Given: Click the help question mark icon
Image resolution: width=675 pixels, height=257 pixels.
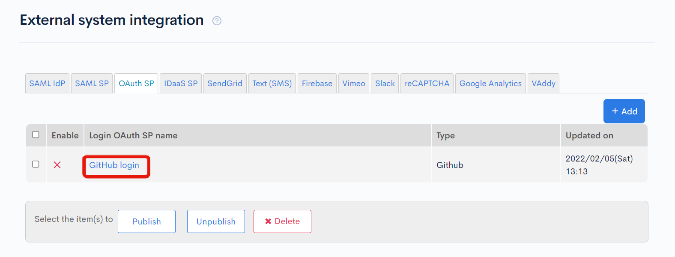Looking at the screenshot, I should [217, 21].
